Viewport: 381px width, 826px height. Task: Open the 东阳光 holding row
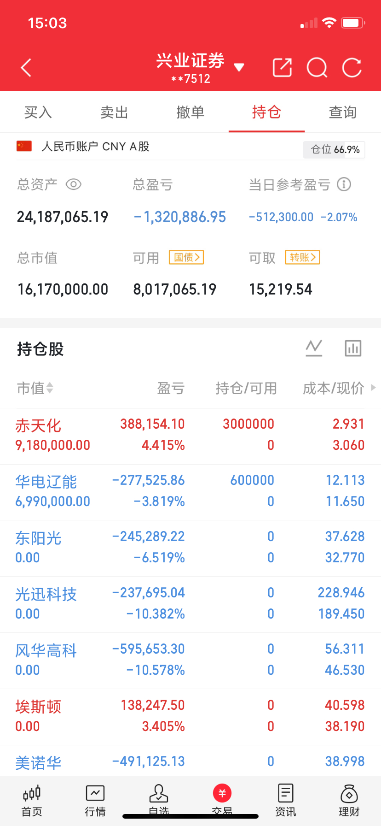point(190,549)
